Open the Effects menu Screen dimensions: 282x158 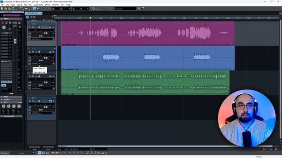click(x=48, y=5)
